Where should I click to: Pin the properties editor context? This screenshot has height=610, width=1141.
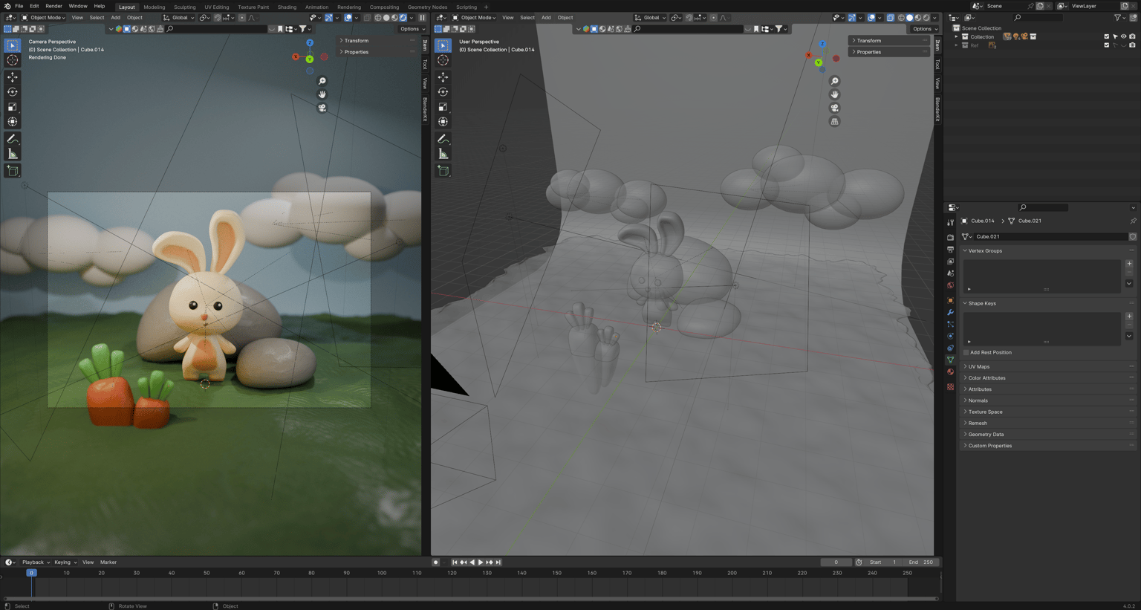tap(1133, 221)
